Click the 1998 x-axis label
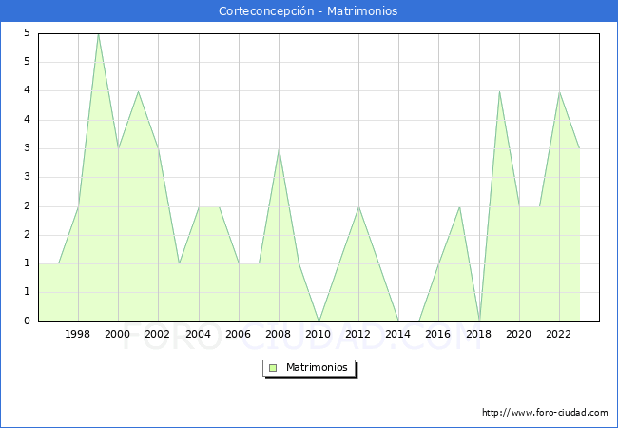The height and width of the screenshot is (428, 618). click(77, 334)
